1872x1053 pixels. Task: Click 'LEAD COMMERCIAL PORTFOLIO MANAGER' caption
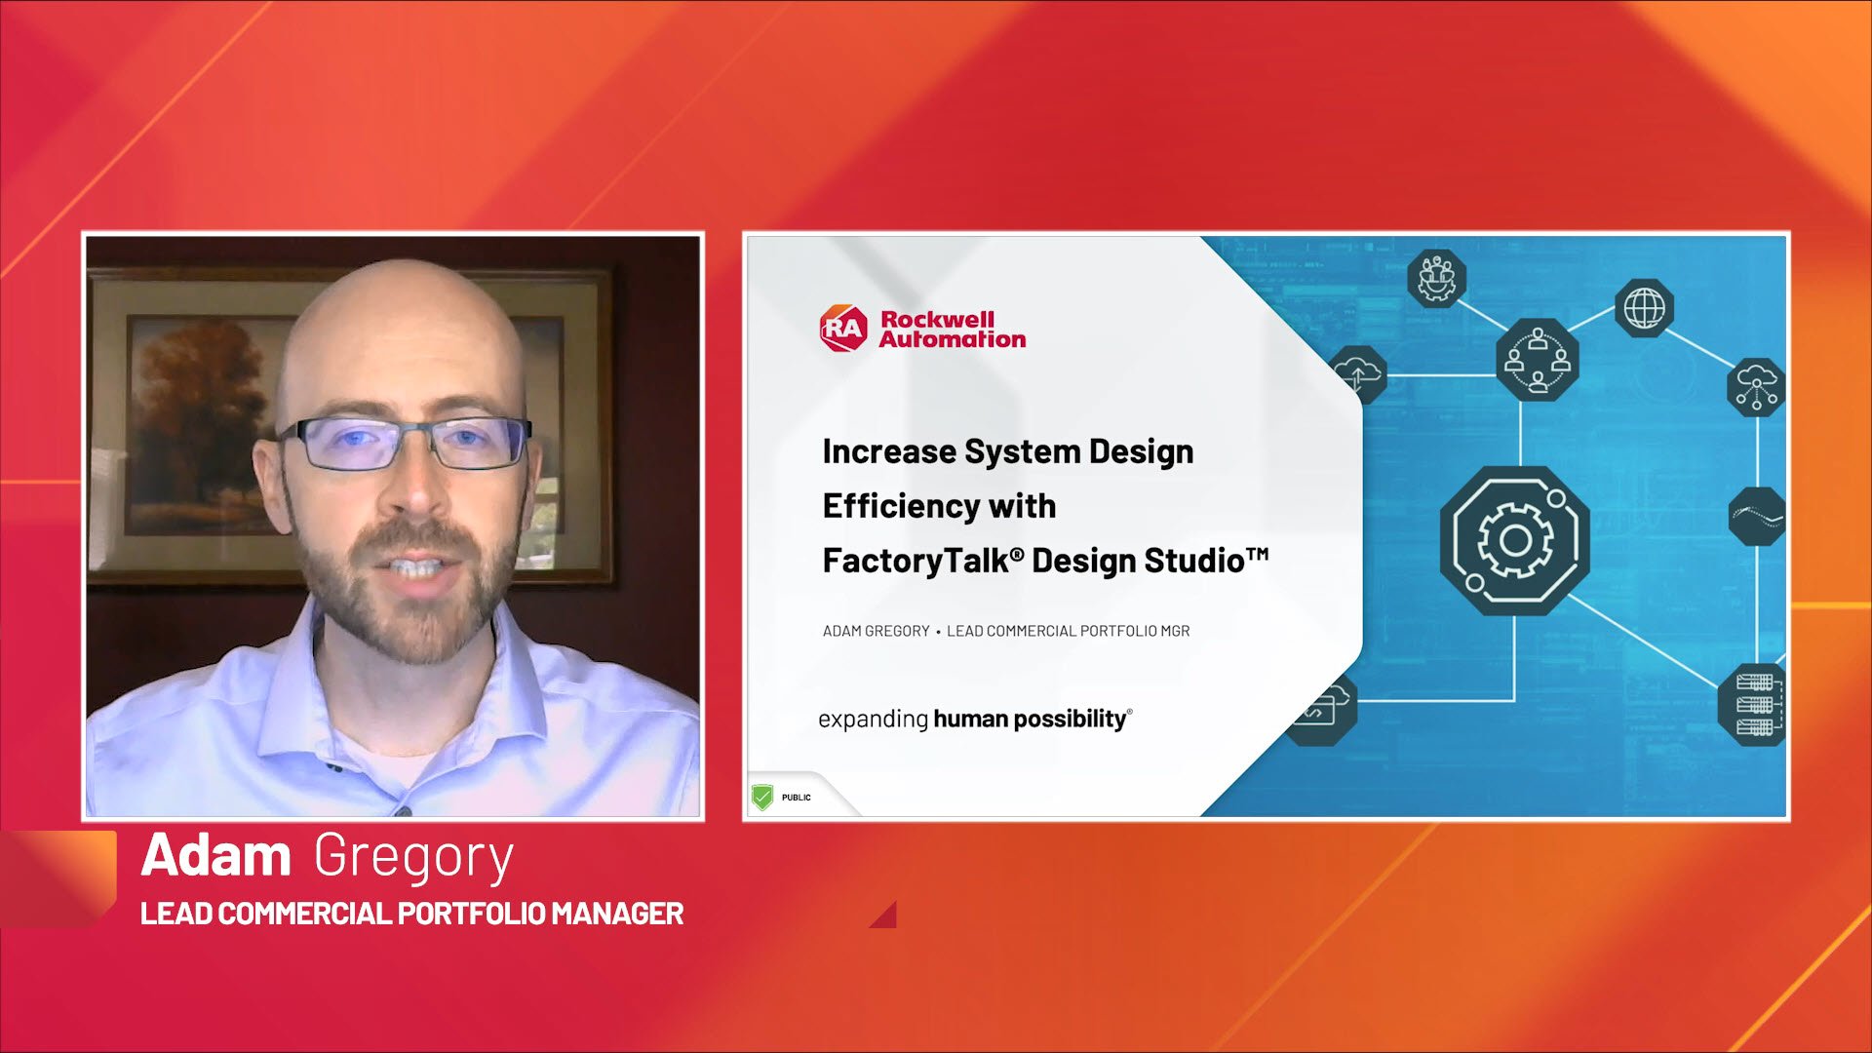[x=412, y=914]
